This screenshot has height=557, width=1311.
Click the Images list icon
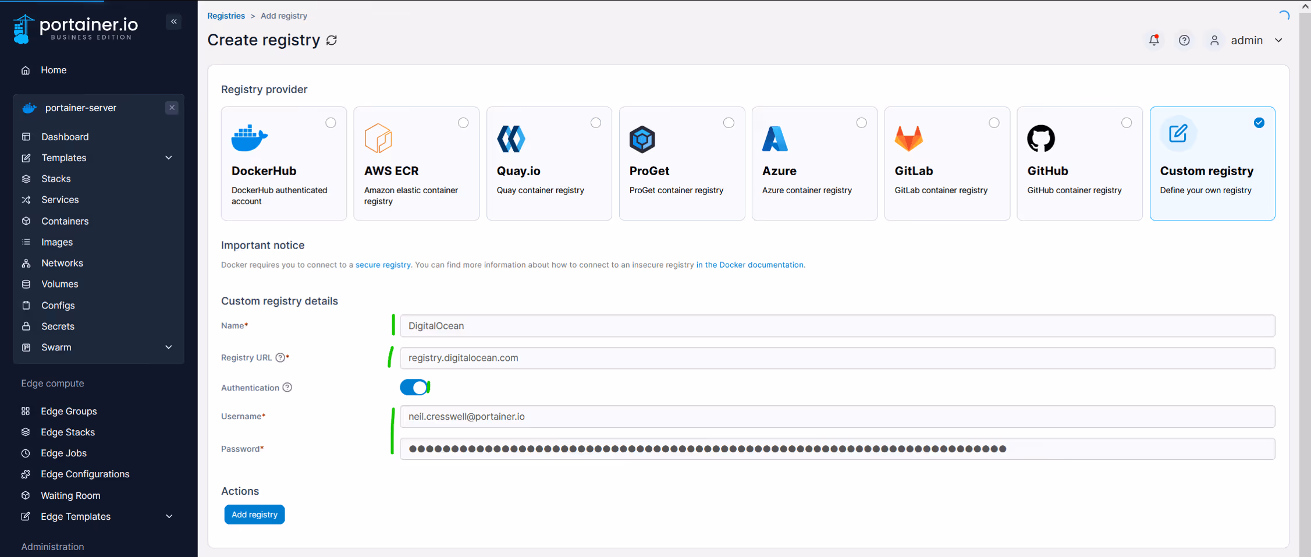point(26,242)
